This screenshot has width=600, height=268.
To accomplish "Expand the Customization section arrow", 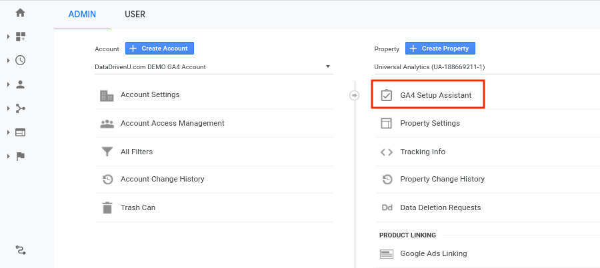I will click(x=9, y=37).
